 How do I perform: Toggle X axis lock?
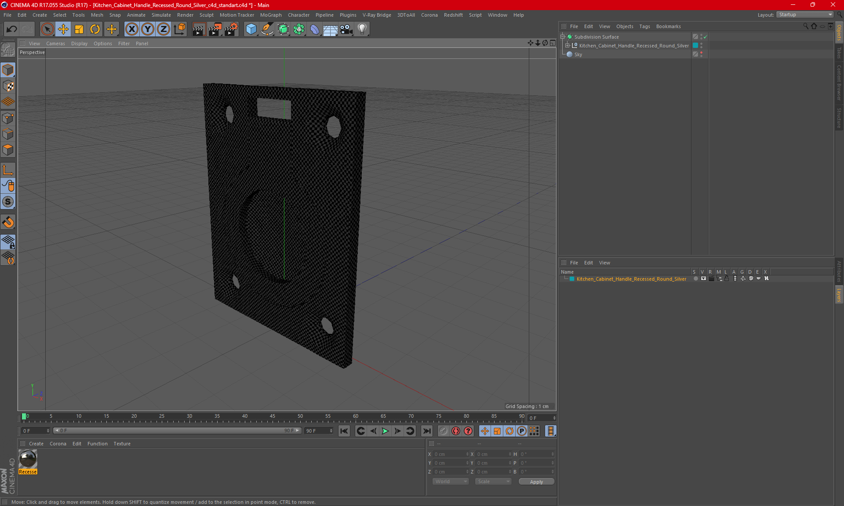[x=131, y=29]
